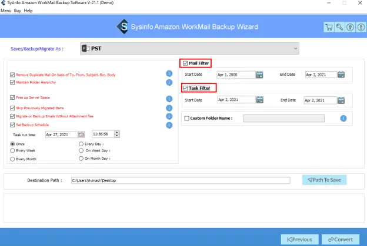Open Task Filter end date calendar

340,100
